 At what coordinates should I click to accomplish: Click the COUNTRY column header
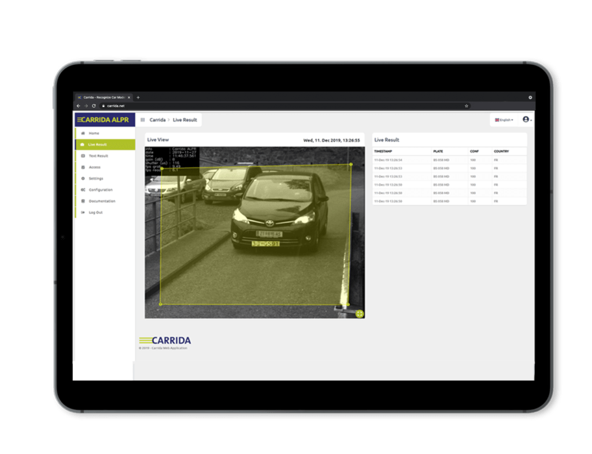click(501, 151)
